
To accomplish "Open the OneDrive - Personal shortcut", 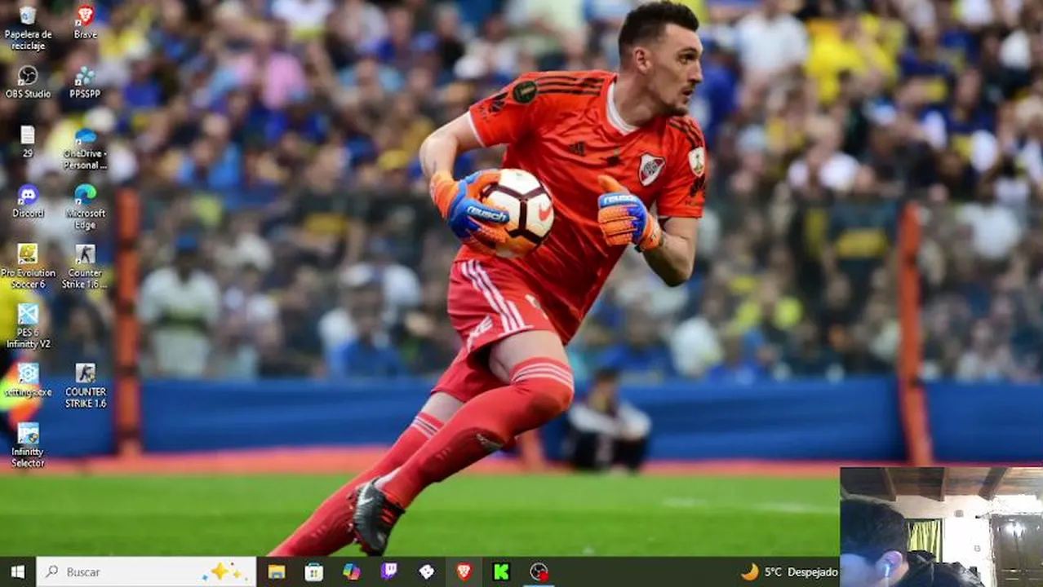I will tap(85, 148).
